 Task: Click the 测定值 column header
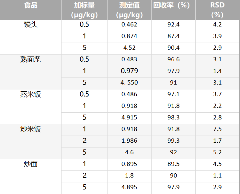tap(129, 10)
